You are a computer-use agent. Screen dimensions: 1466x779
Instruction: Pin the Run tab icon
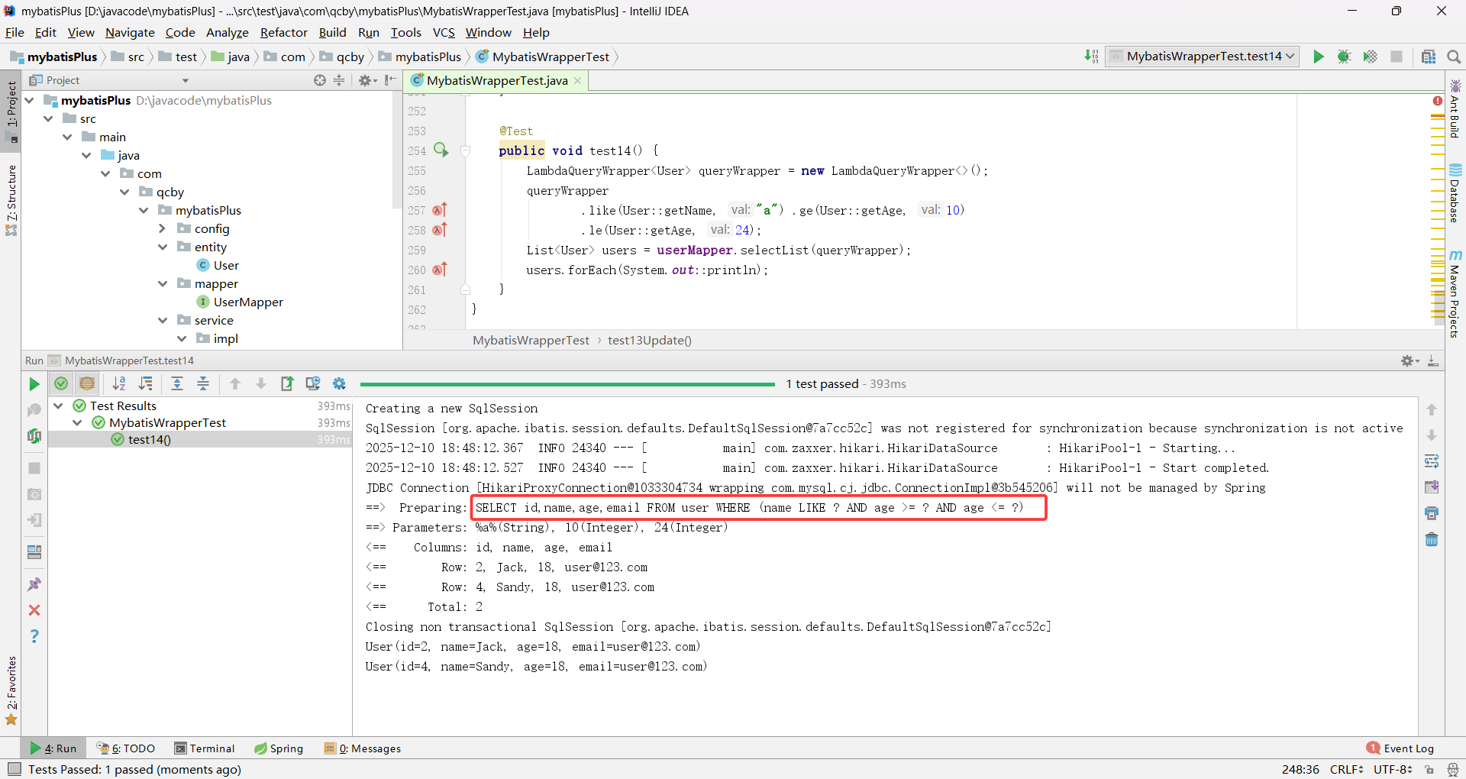[34, 584]
